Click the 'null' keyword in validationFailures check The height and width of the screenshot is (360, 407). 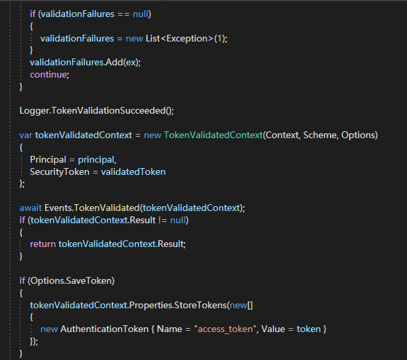[140, 14]
